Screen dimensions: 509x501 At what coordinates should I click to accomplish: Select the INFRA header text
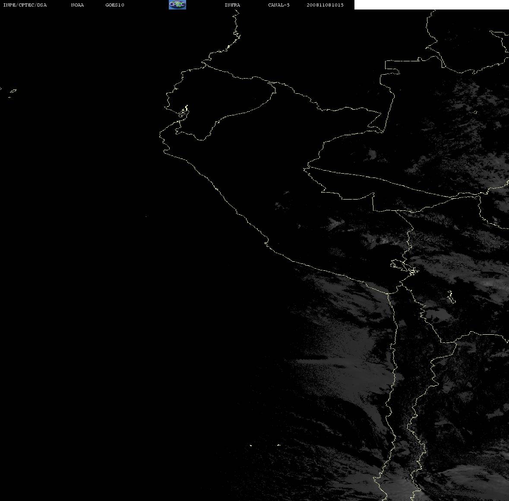tap(232, 5)
